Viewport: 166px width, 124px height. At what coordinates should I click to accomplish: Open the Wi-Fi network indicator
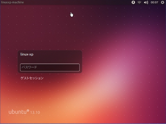139,2
